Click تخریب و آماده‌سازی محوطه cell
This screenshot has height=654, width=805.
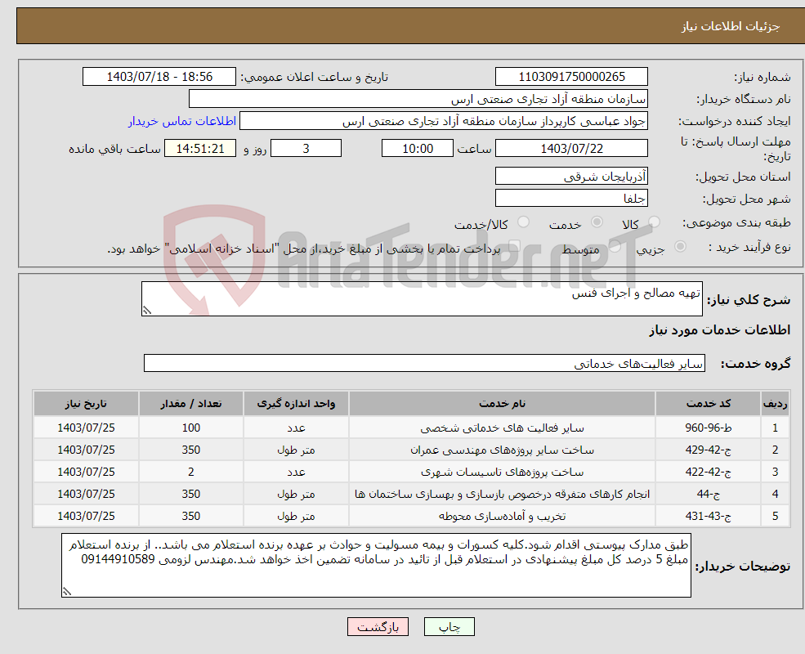(x=502, y=516)
